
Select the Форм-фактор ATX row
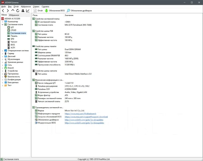51,95
